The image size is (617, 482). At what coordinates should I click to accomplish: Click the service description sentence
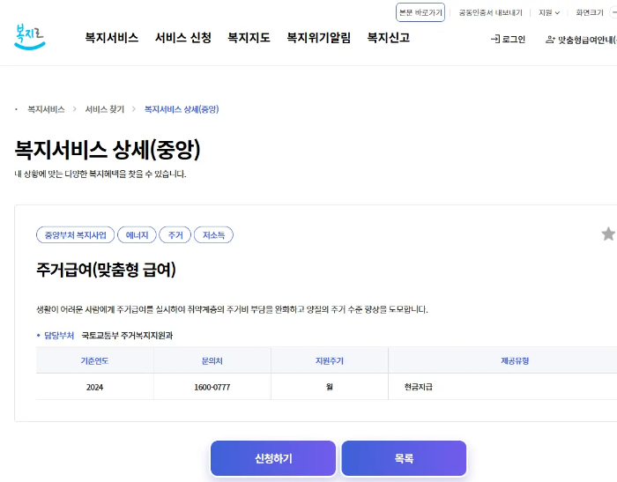[232, 309]
